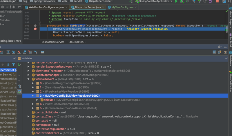Click Navigate link for contextClass
232x136 pixels.
(192, 116)
